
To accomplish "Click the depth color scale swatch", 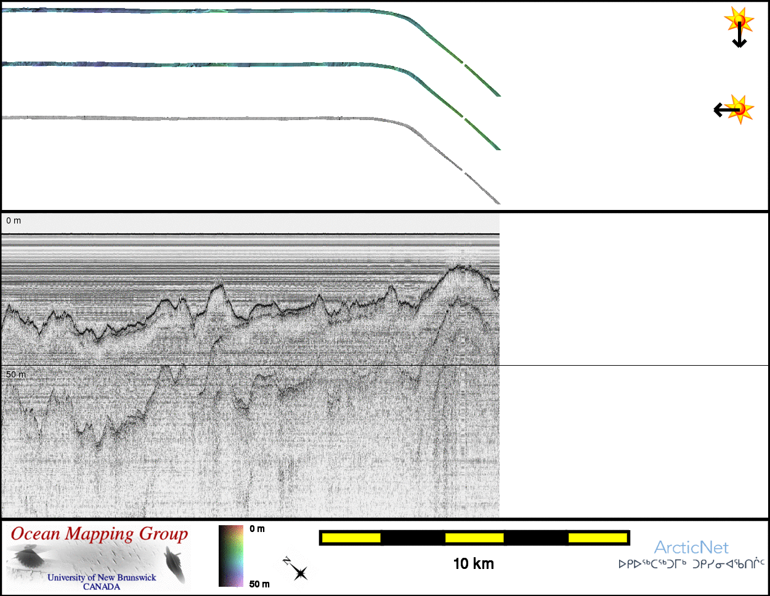I will (231, 556).
